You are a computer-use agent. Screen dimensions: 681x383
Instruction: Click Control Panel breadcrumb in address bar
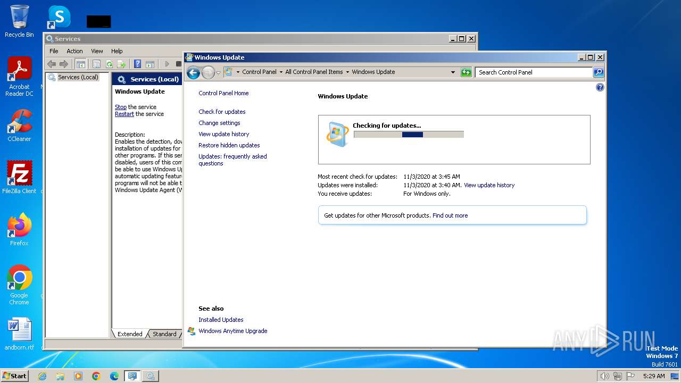click(x=259, y=72)
